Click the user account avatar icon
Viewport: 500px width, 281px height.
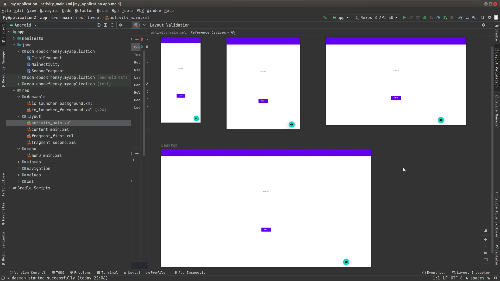pos(496,17)
